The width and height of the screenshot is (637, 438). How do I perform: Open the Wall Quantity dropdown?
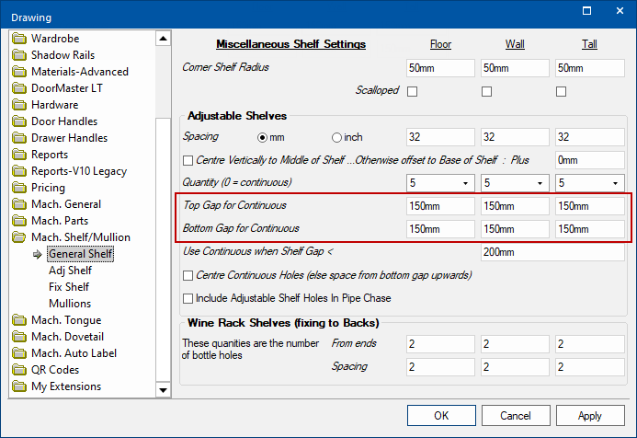coord(540,182)
